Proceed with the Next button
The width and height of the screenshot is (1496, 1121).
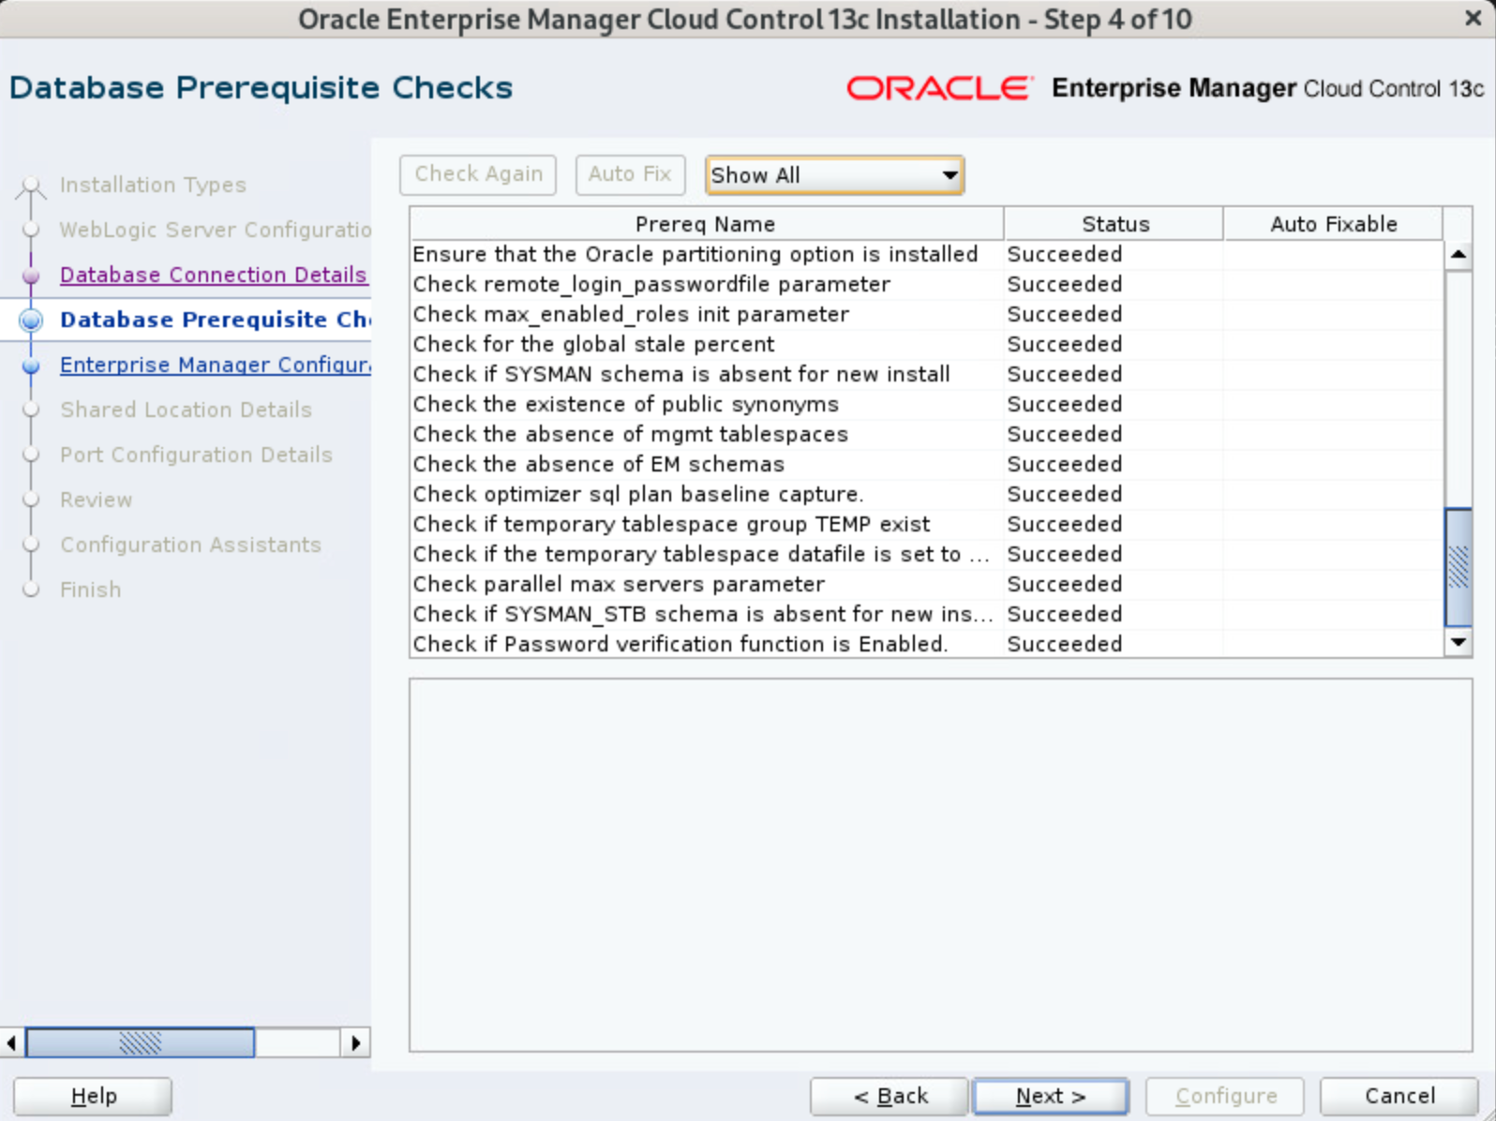coord(1050,1096)
